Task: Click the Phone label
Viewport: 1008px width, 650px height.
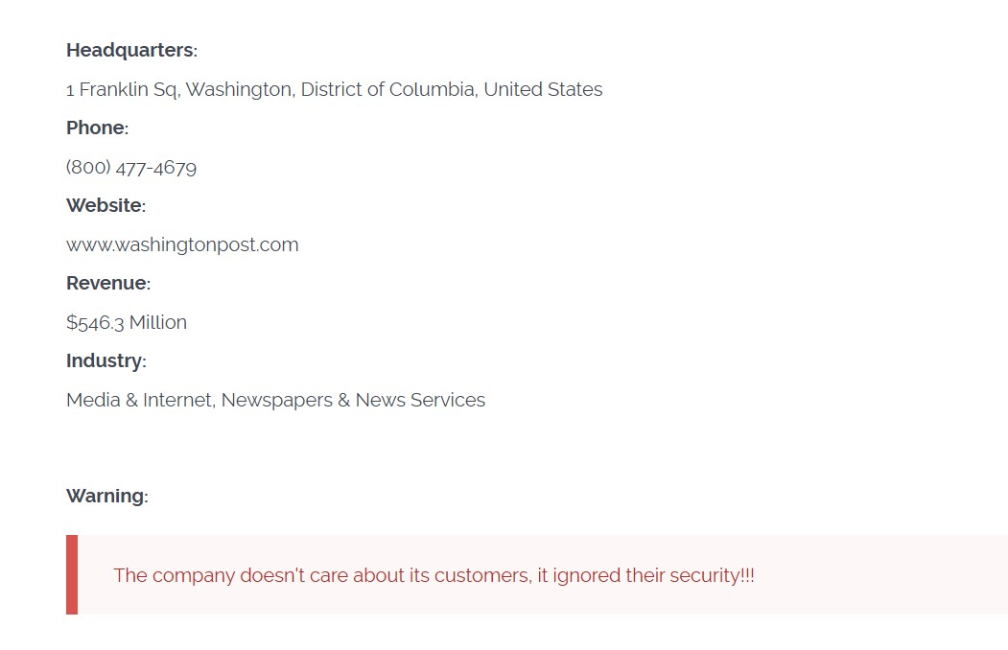Action: click(x=96, y=128)
